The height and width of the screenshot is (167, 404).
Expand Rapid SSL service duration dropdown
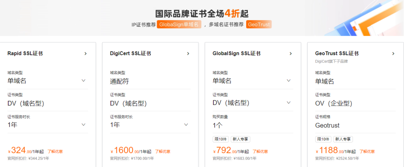pyautogui.click(x=83, y=125)
